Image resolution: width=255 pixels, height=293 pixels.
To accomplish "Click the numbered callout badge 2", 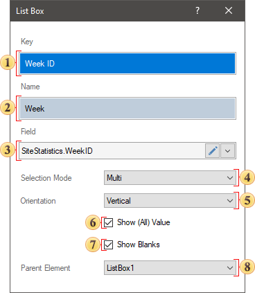I will [8, 108].
